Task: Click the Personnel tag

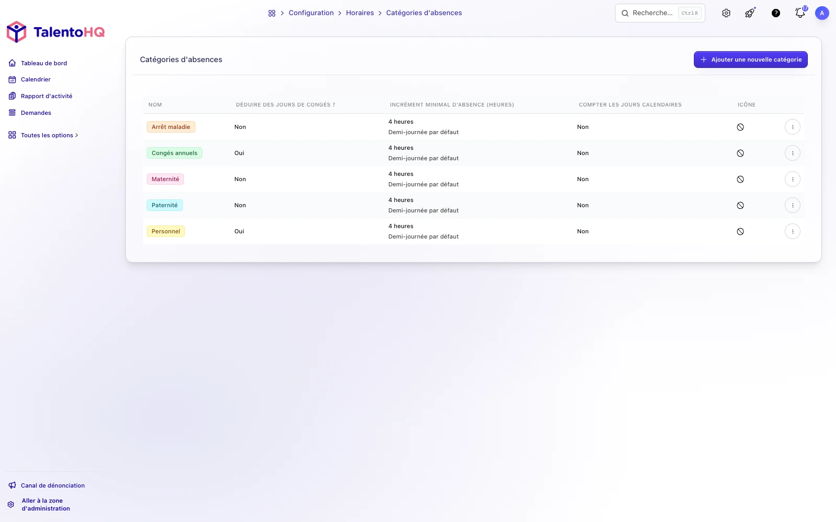Action: pyautogui.click(x=166, y=231)
